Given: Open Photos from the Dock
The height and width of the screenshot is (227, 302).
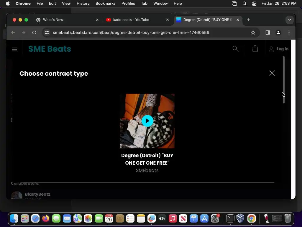Looking at the screenshot, I should (x=88, y=218).
